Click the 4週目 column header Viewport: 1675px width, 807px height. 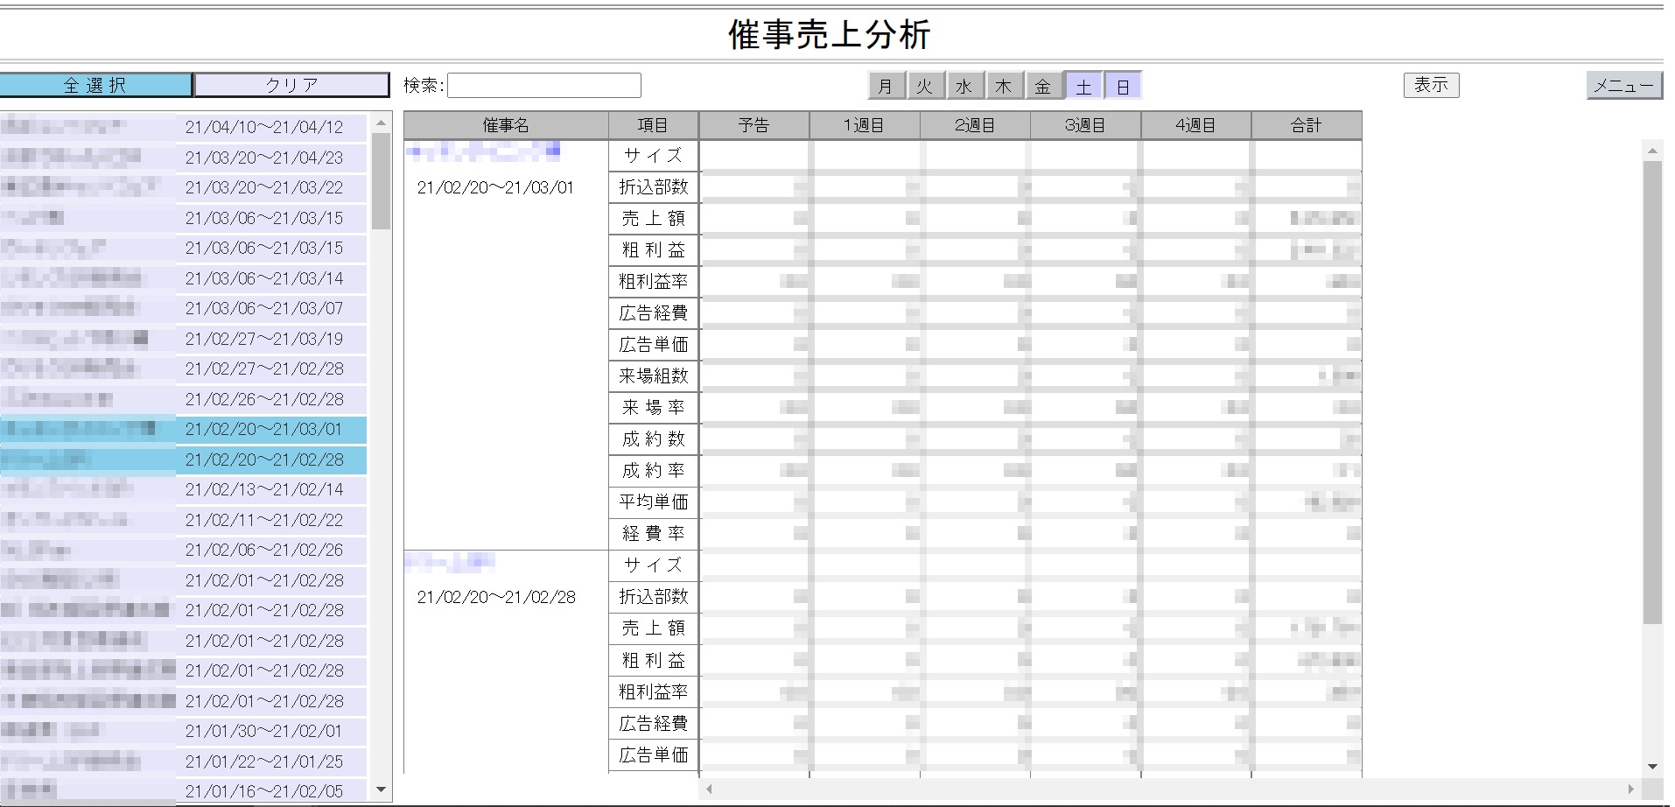tap(1195, 125)
